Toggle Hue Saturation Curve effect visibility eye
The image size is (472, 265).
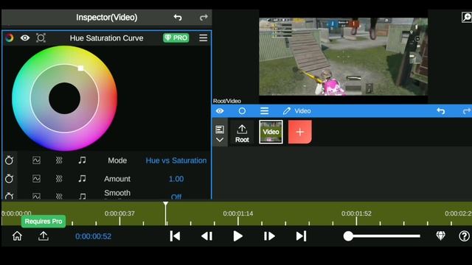(25, 38)
